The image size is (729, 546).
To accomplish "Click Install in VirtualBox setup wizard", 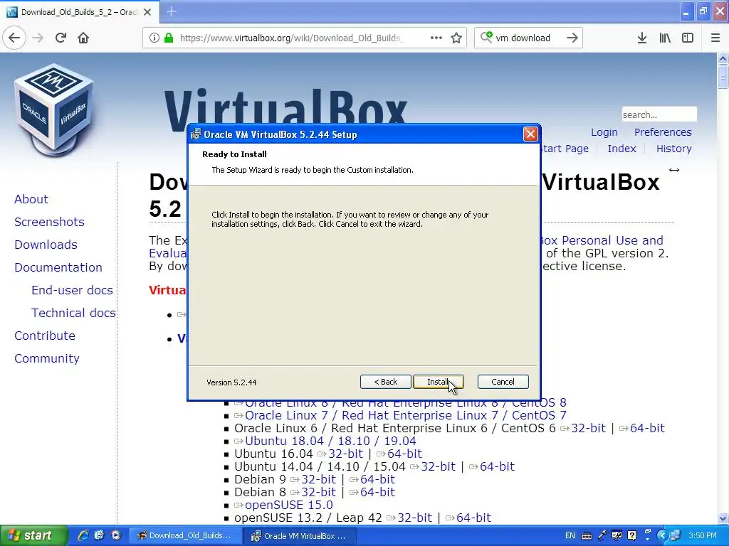I will (438, 382).
